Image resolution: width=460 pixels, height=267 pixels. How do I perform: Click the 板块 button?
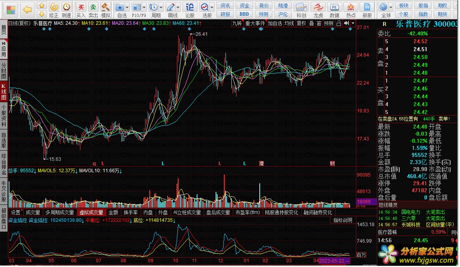coord(404,6)
